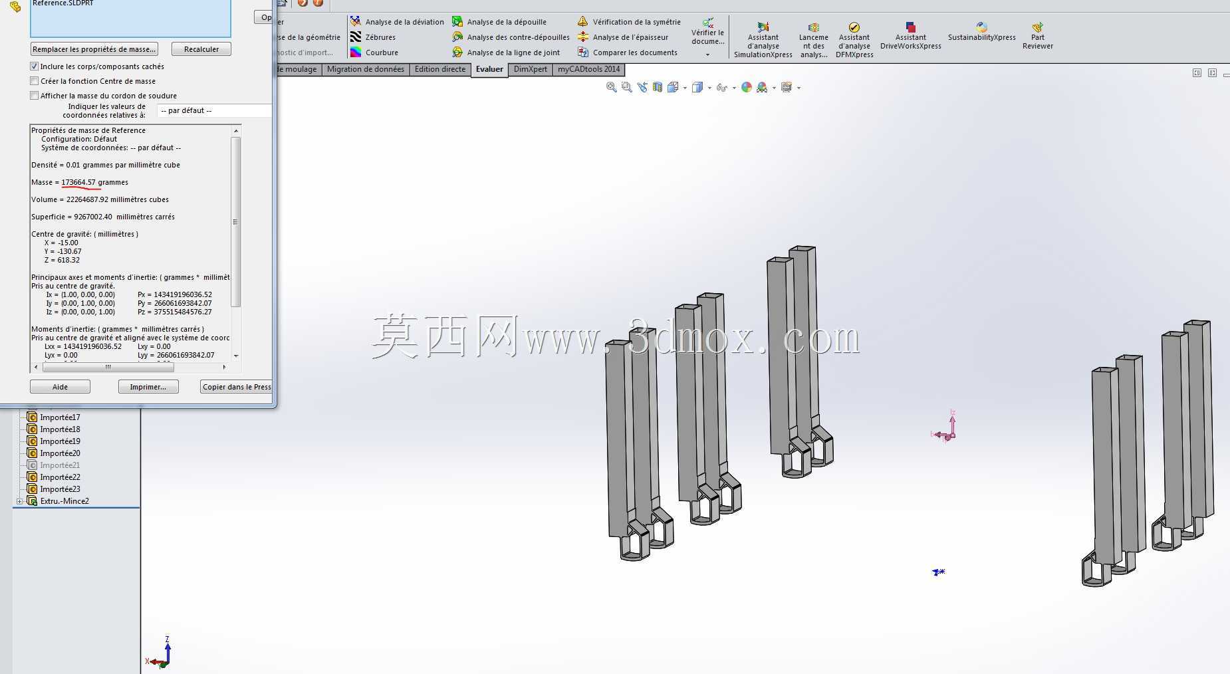1230x674 pixels.
Task: Check Afficher la masse du cordon de soudure
Action: tap(35, 96)
